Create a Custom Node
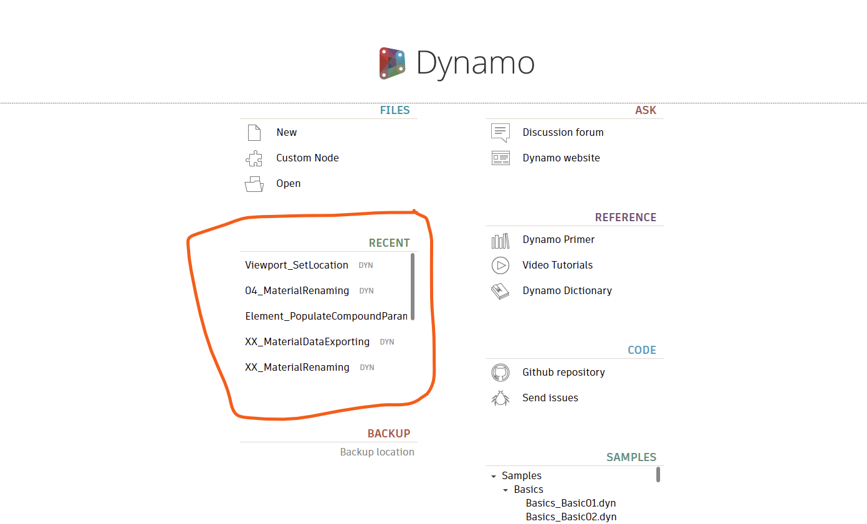Viewport: 867px width, 524px height. (308, 158)
